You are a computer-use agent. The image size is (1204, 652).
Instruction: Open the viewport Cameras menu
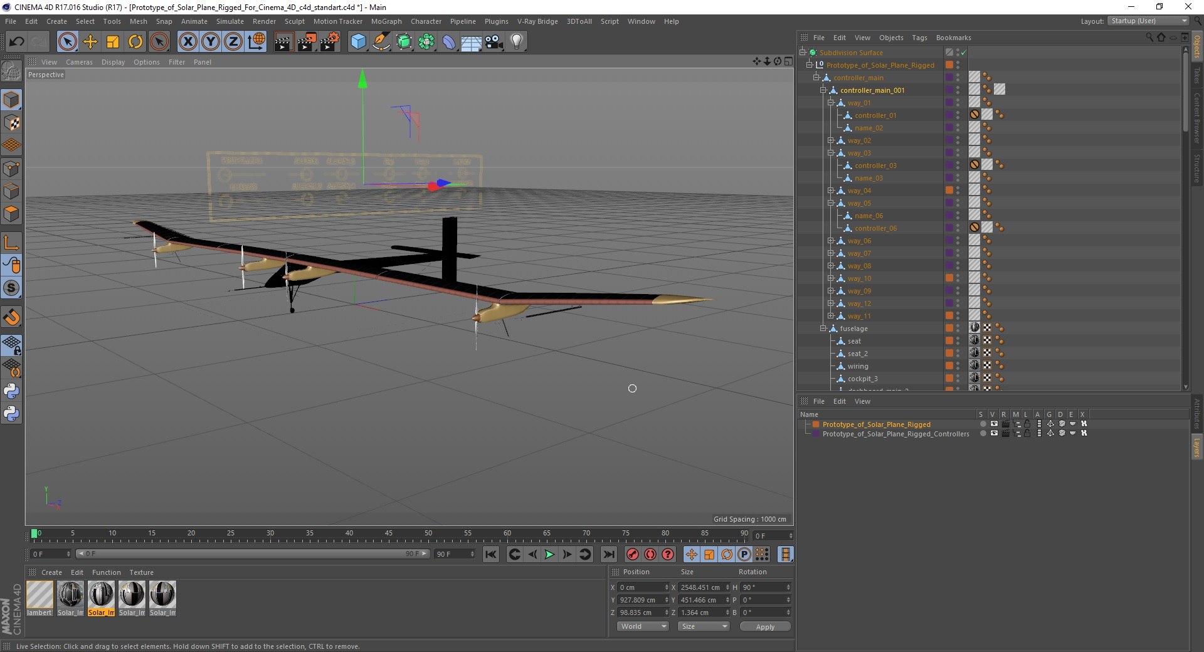79,62
